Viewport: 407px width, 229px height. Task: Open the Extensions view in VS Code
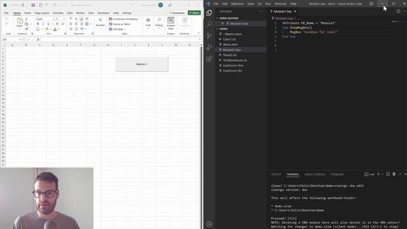pyautogui.click(x=209, y=59)
